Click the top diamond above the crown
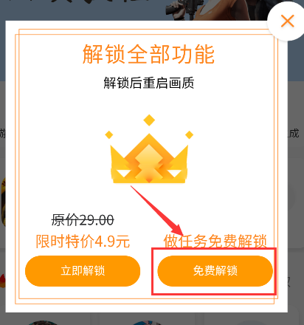The width and height of the screenshot is (304, 325). (149, 120)
